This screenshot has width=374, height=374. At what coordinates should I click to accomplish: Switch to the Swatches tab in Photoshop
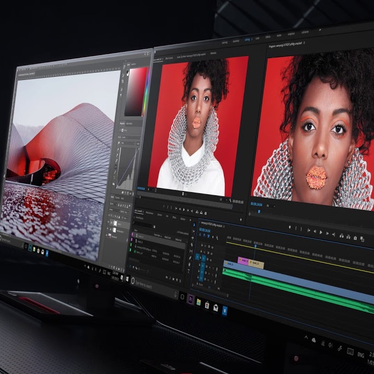pyautogui.click(x=133, y=64)
